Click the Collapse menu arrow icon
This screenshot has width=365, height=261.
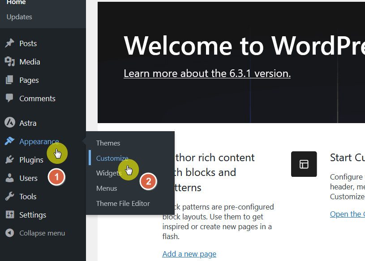9,233
